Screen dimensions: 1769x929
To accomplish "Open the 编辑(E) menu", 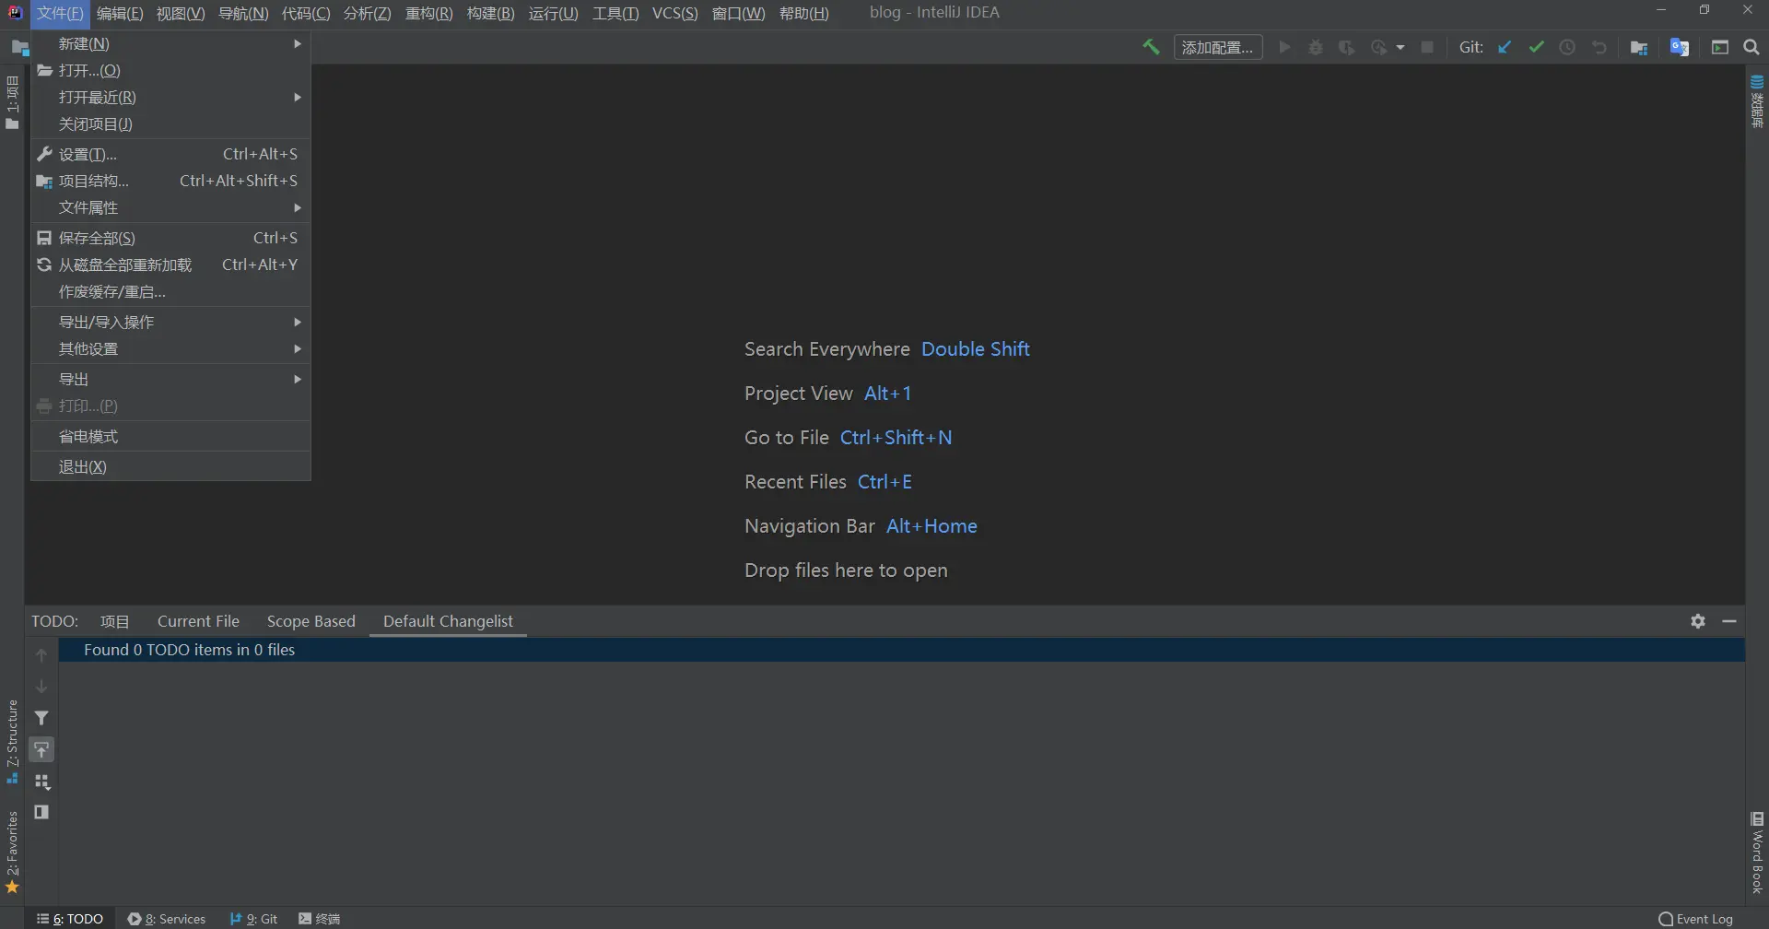I will [x=120, y=13].
